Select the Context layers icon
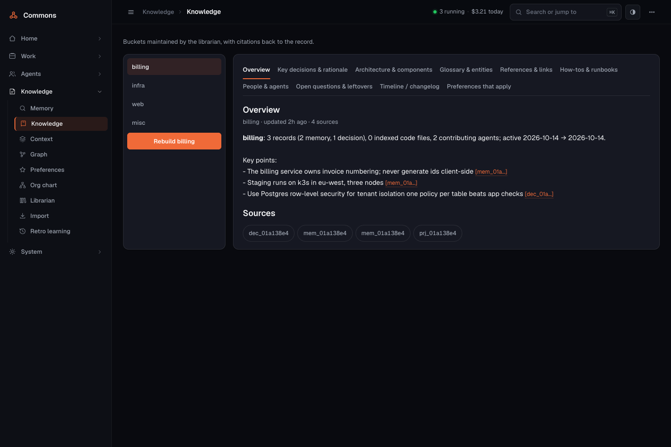 pos(22,139)
